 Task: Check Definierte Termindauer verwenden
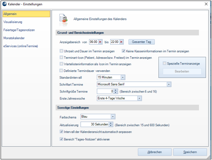(x=61, y=71)
